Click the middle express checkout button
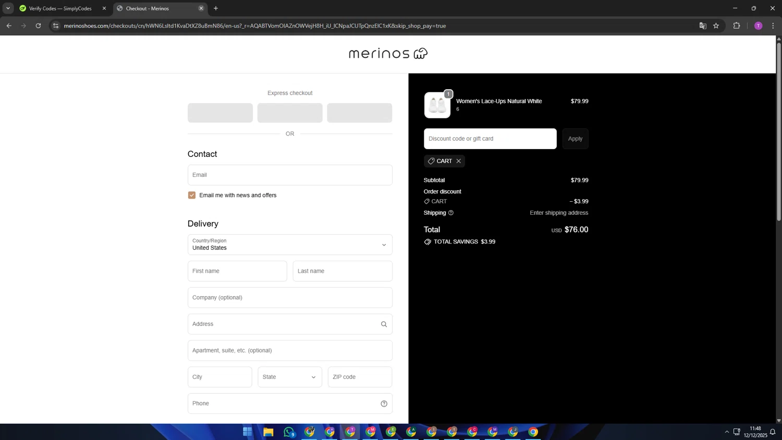The image size is (782, 440). (x=290, y=113)
